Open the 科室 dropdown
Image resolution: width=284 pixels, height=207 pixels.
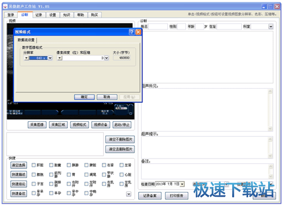point(270,27)
